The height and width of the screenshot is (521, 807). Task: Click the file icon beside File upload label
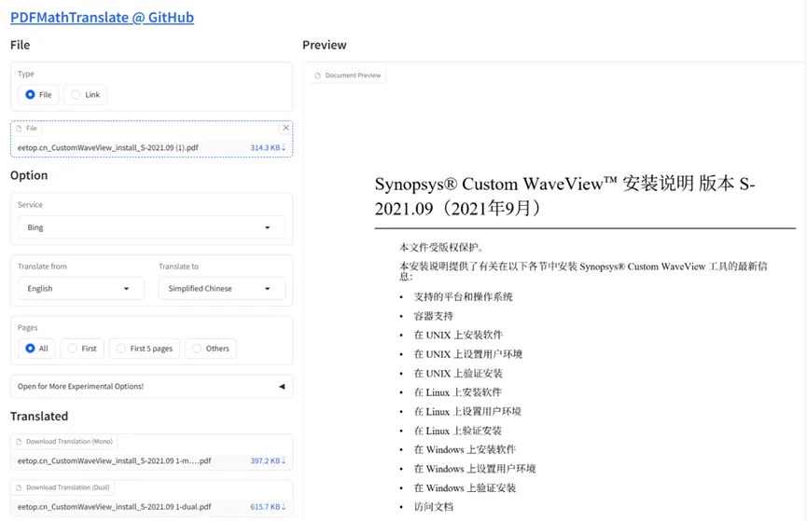coord(19,129)
